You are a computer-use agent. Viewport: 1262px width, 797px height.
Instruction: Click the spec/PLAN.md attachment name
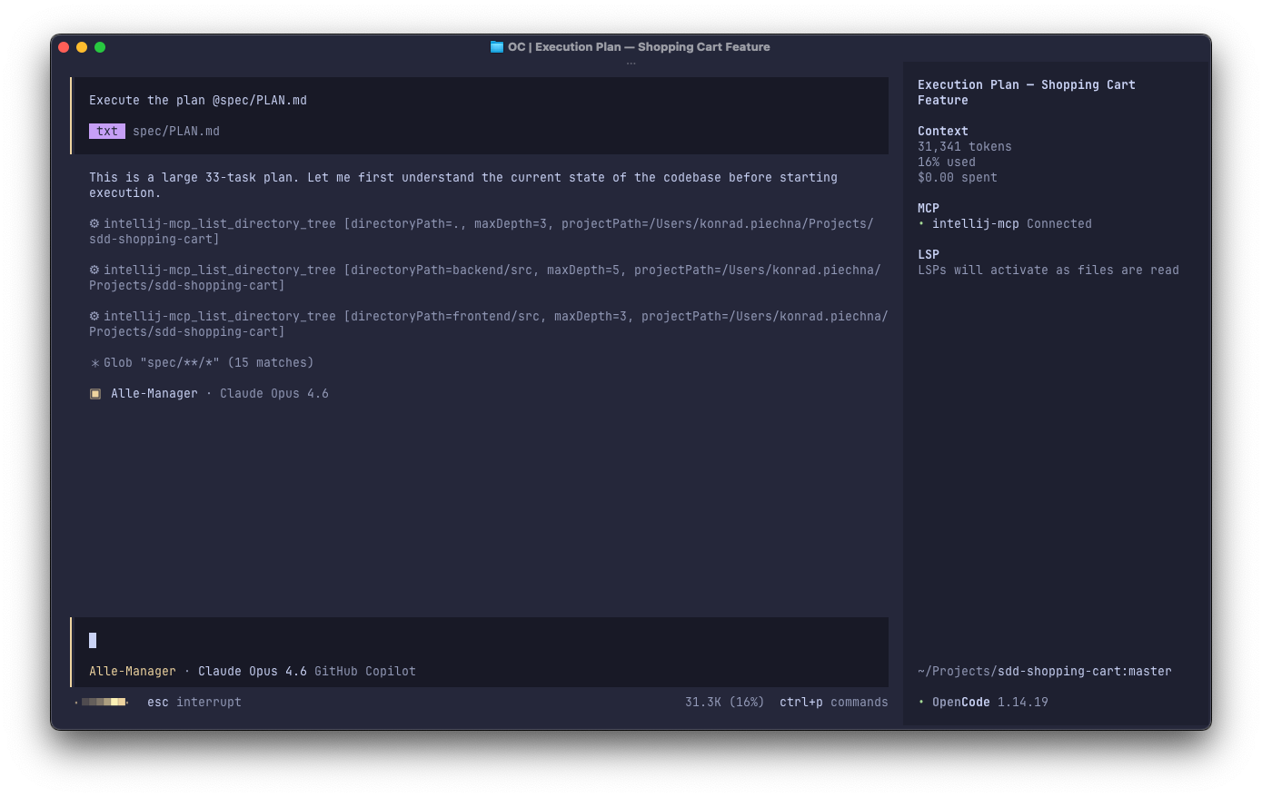pyautogui.click(x=176, y=131)
